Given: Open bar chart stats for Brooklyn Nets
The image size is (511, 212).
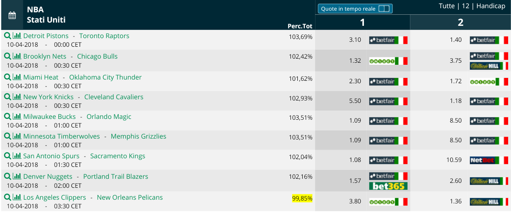Looking at the screenshot, I should point(17,56).
